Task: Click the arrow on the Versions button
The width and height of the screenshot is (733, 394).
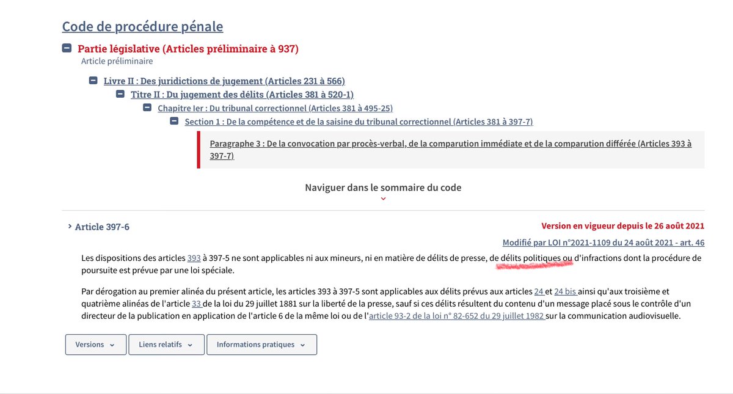Action: (113, 345)
